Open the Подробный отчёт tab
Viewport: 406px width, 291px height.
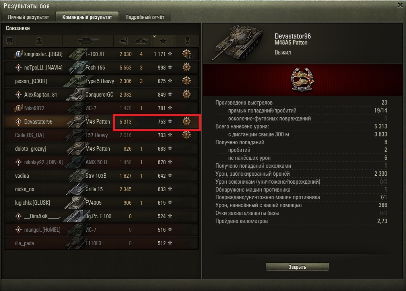coord(145,17)
